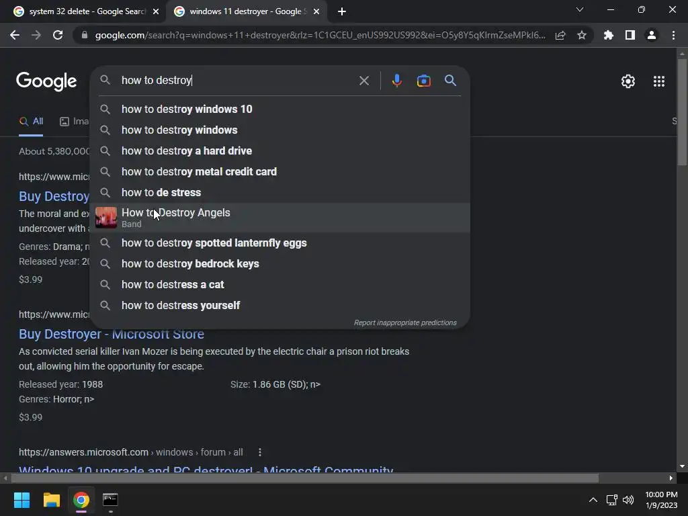
Task: Open File Explorer from taskbar
Action: (51, 500)
